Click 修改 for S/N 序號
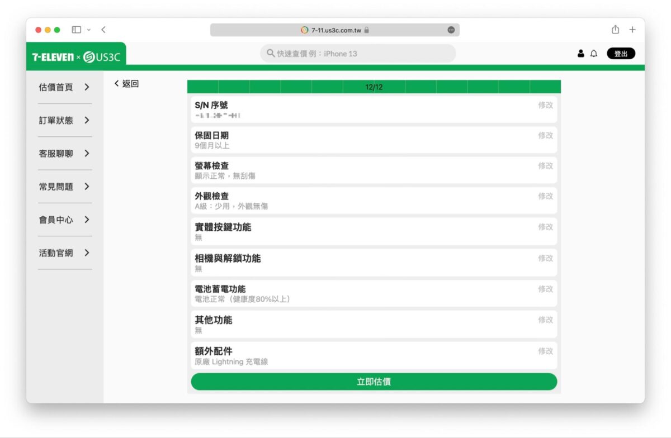Screen dimensions: 671x438 pos(546,105)
